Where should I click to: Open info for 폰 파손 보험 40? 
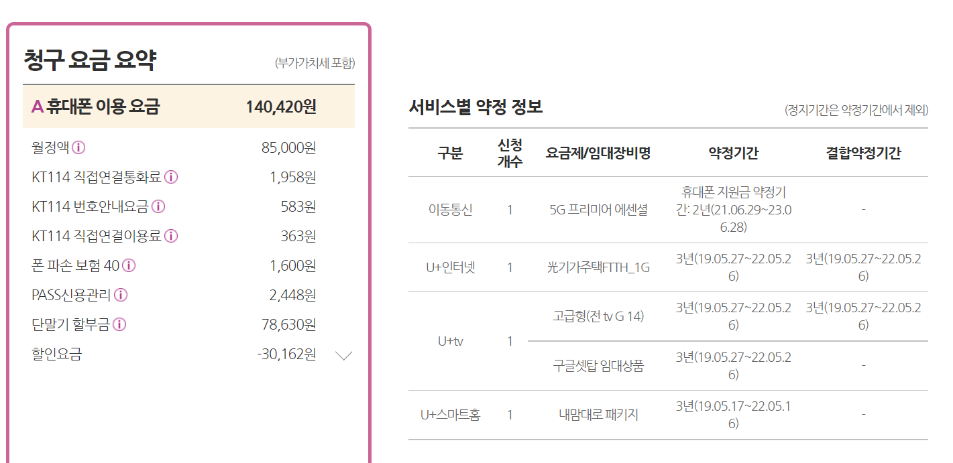click(129, 265)
